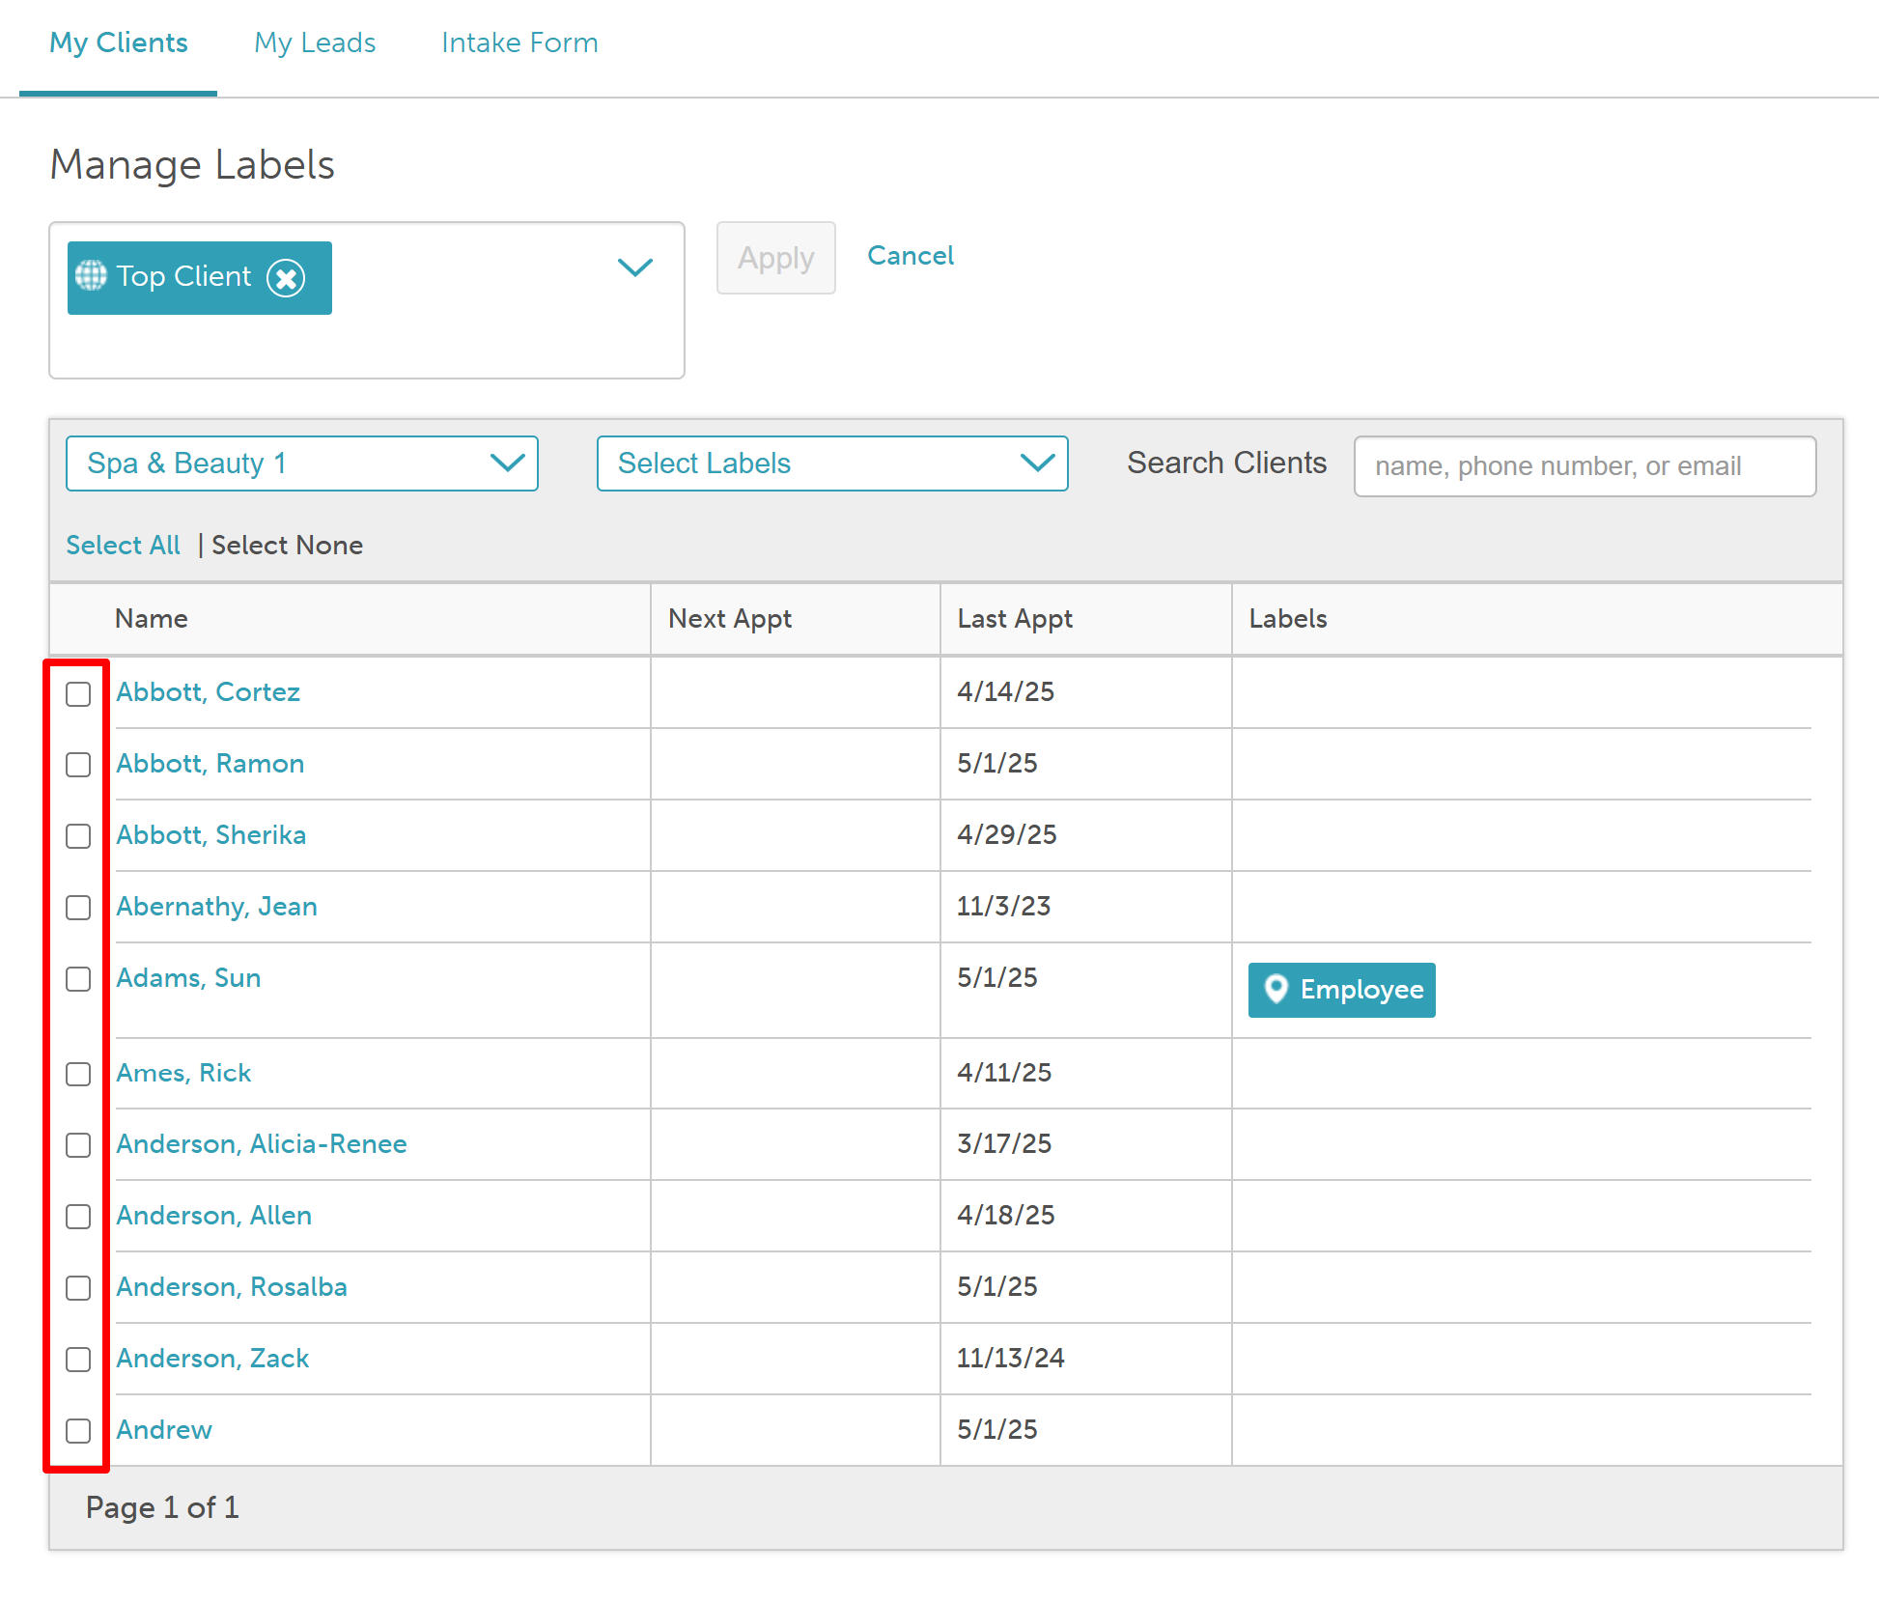
Task: Toggle the checkbox next to Andrew
Action: pyautogui.click(x=78, y=1431)
